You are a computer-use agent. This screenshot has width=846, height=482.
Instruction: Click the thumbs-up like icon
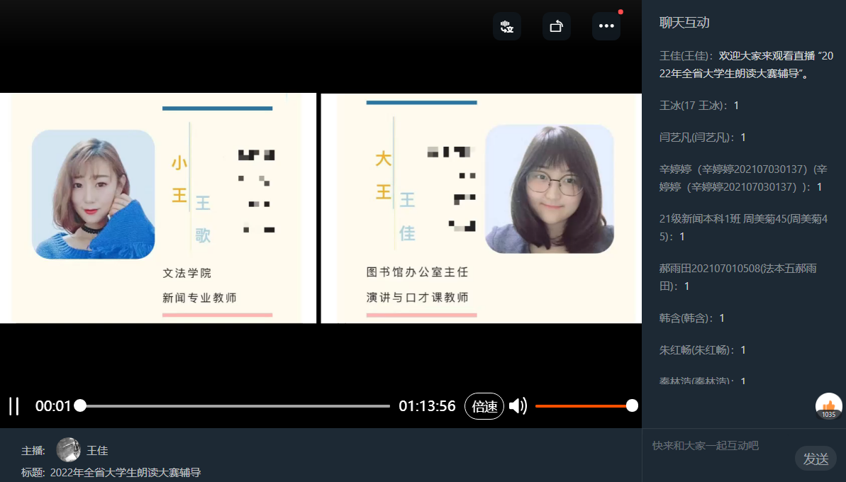[x=828, y=406]
